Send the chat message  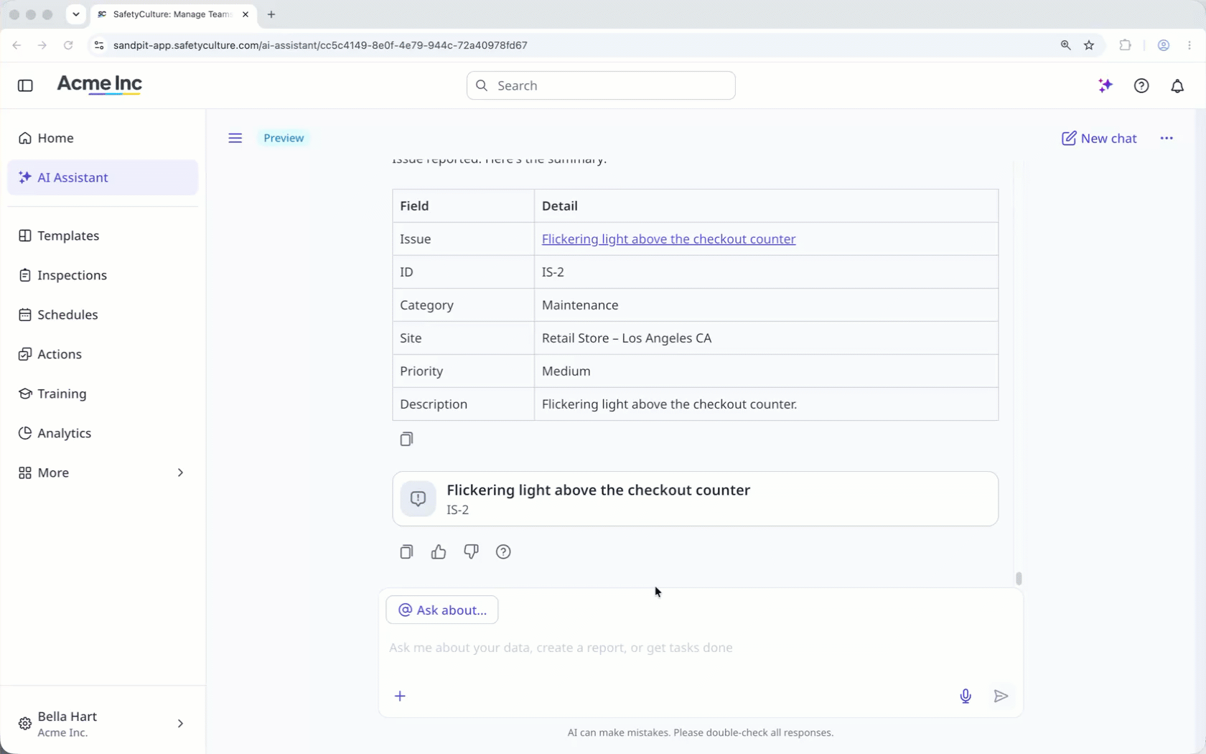click(1001, 696)
